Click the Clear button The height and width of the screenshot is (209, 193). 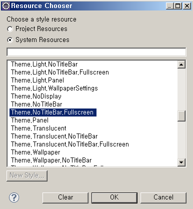click(65, 197)
